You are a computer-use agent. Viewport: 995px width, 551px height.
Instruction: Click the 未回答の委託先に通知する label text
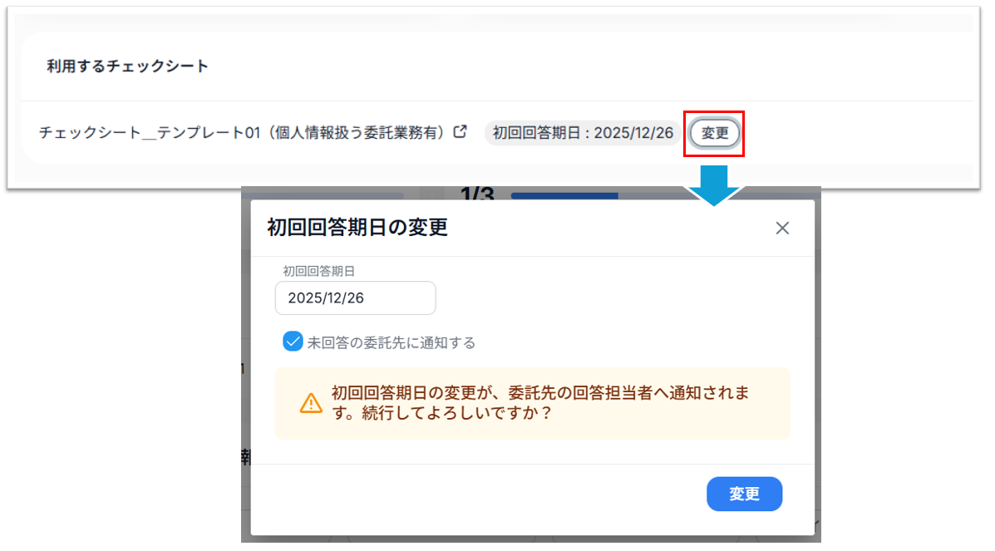point(391,342)
